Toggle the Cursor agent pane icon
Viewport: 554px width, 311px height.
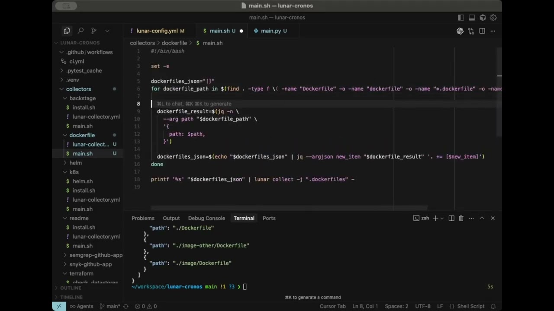(483, 18)
